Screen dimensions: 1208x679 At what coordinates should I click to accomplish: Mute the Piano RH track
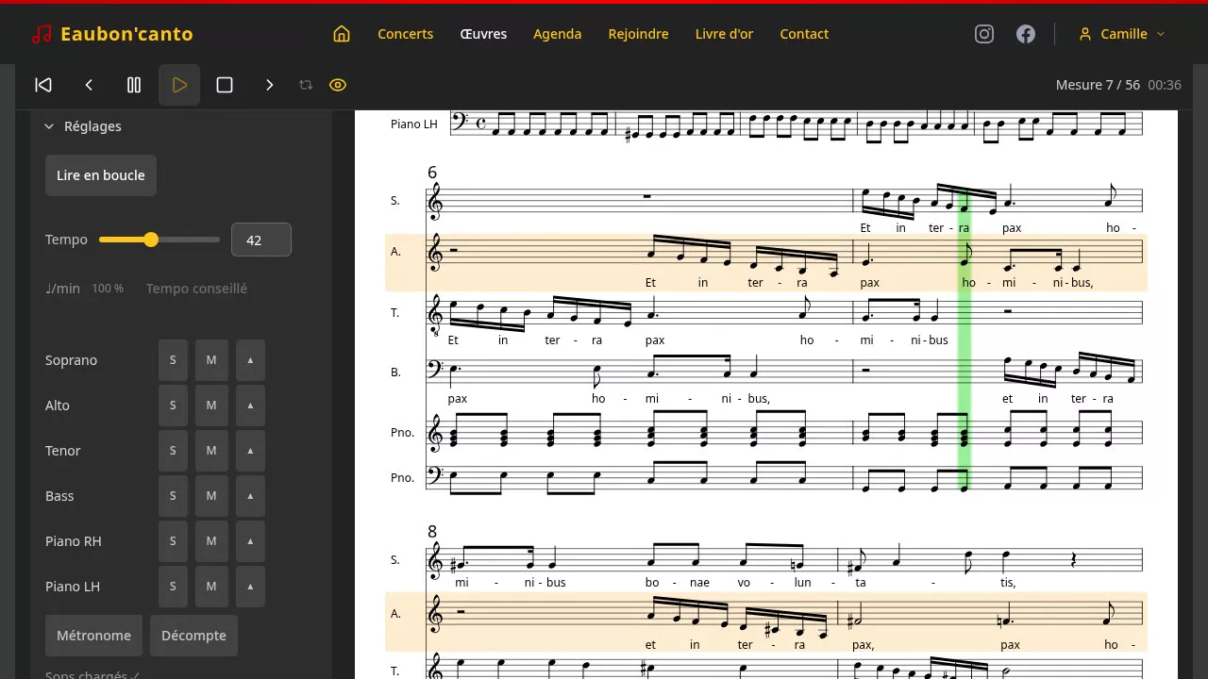click(x=211, y=541)
